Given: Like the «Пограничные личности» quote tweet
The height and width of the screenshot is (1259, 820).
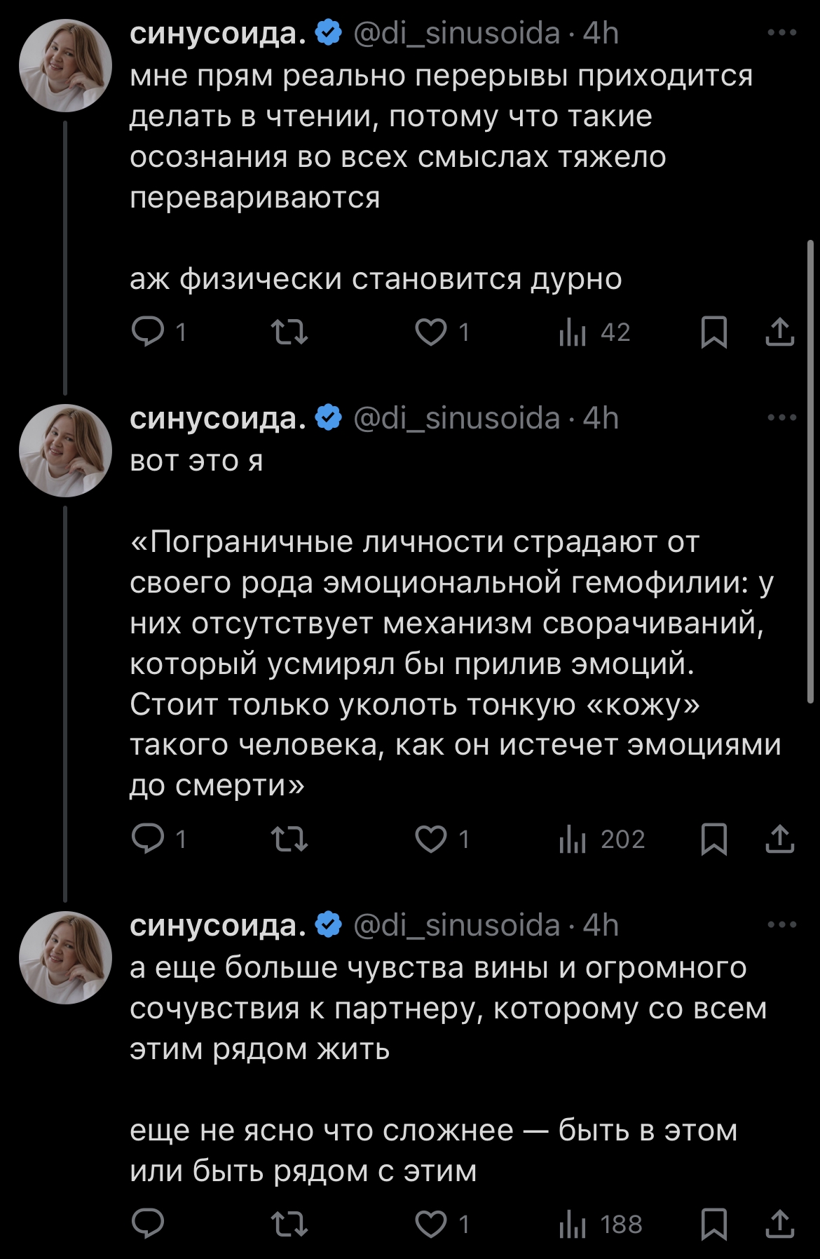Looking at the screenshot, I should point(431,839).
